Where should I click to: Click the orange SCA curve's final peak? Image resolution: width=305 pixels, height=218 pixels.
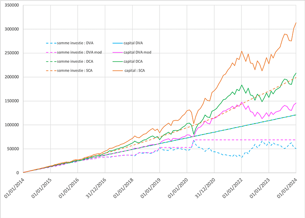pos(296,23)
